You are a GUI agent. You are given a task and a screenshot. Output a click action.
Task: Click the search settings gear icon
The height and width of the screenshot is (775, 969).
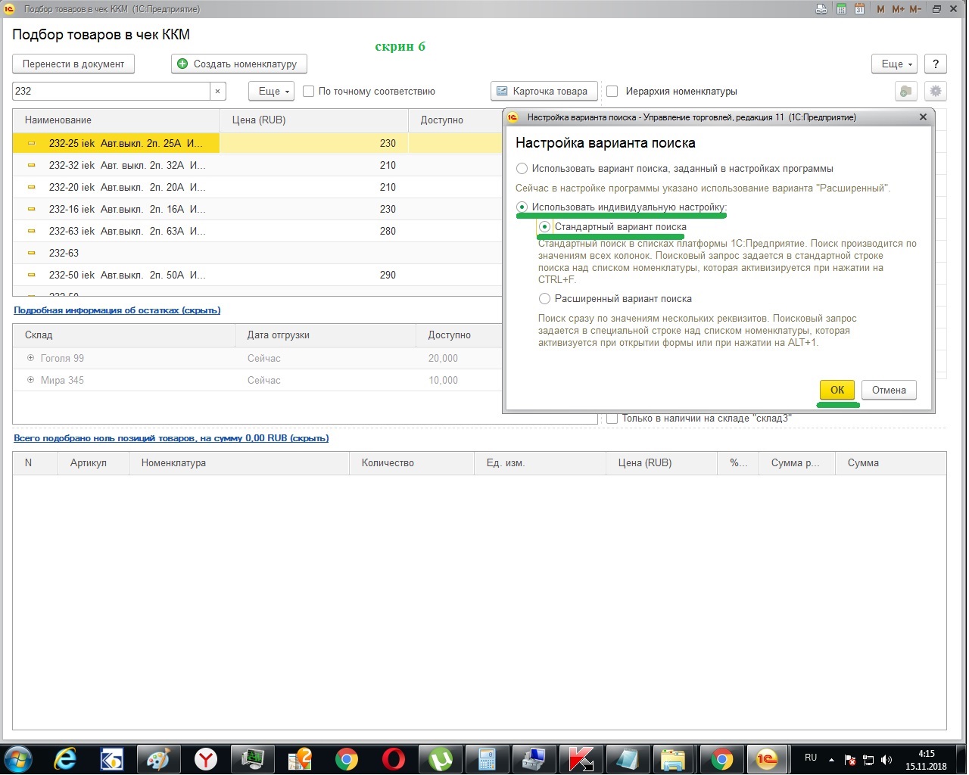click(x=936, y=91)
